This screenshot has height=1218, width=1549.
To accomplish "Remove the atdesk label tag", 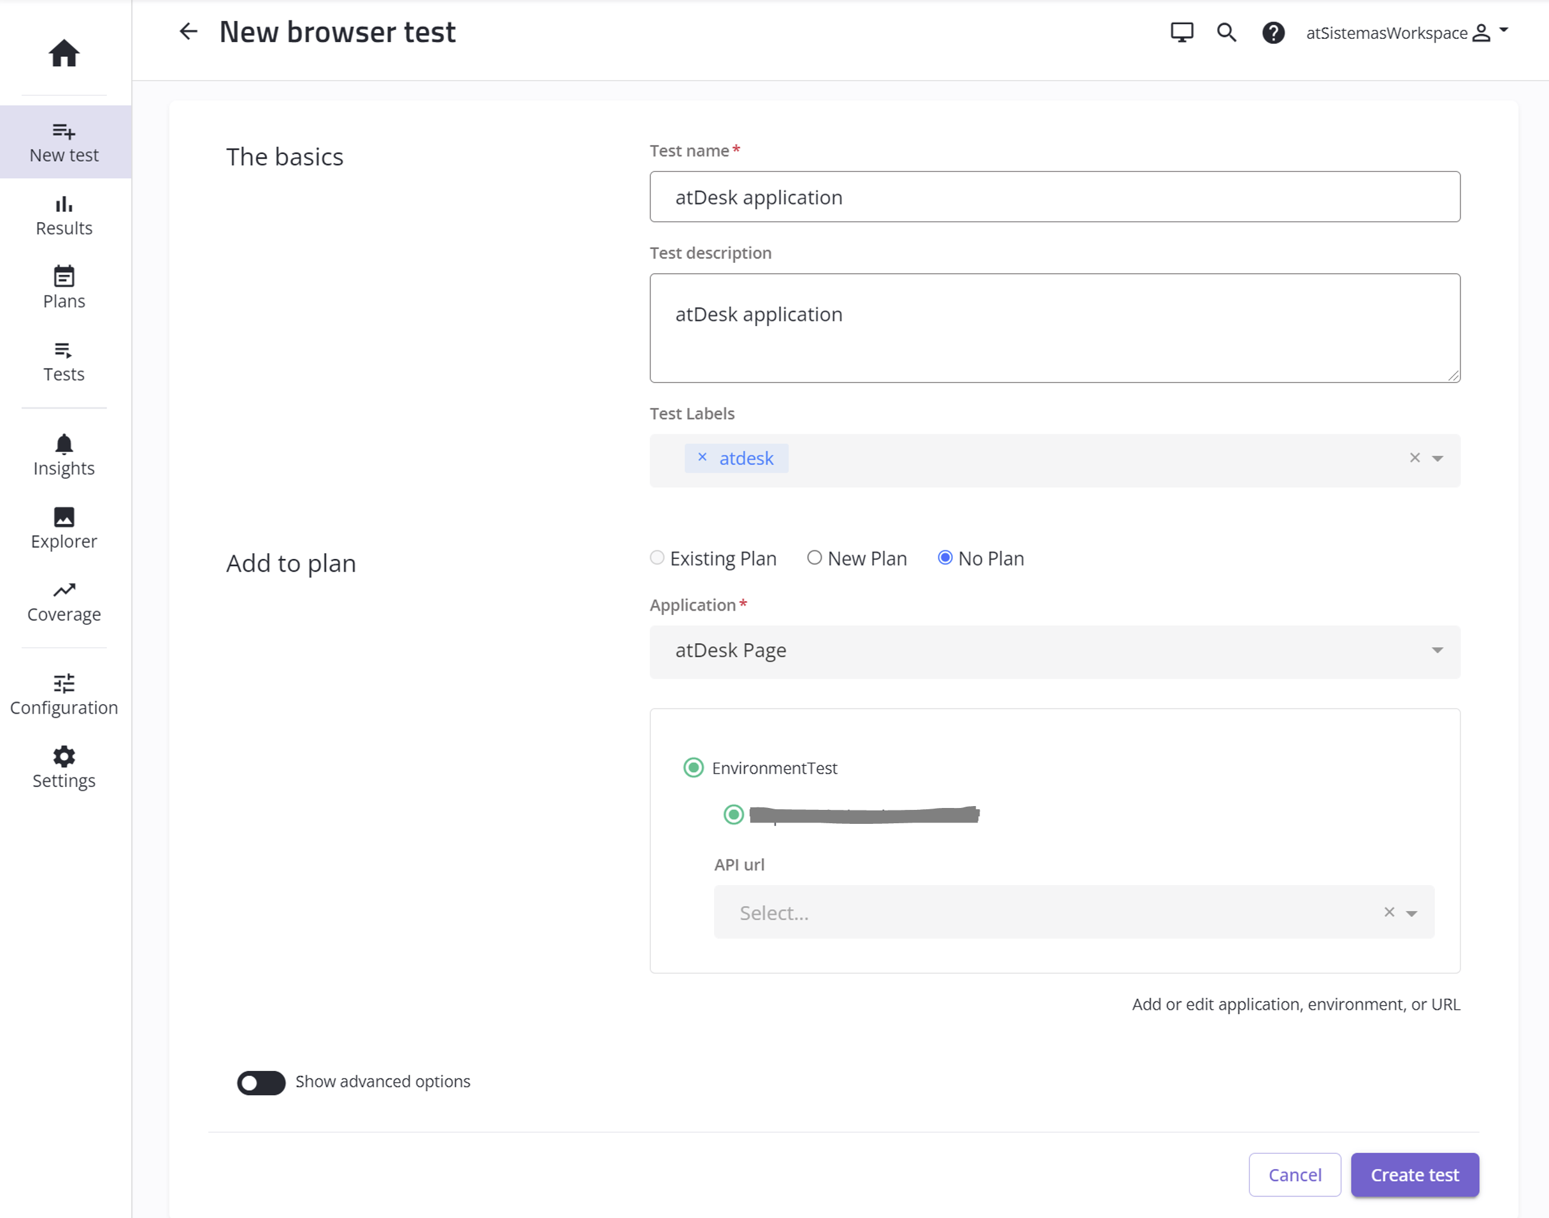I will pos(703,458).
